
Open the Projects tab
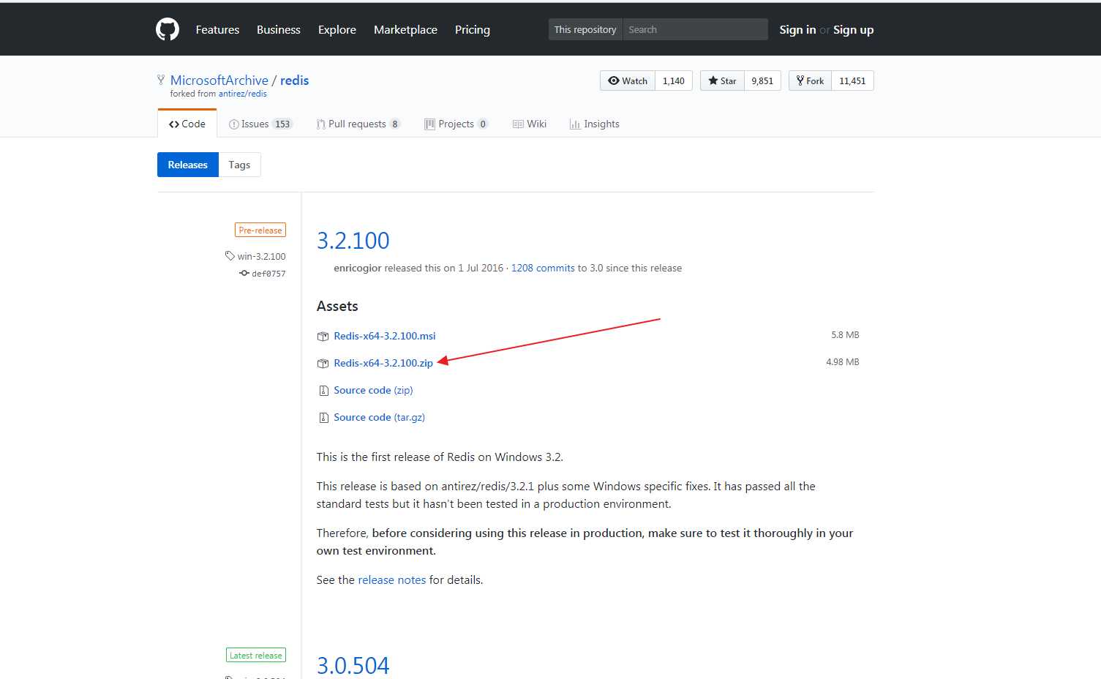coord(456,124)
